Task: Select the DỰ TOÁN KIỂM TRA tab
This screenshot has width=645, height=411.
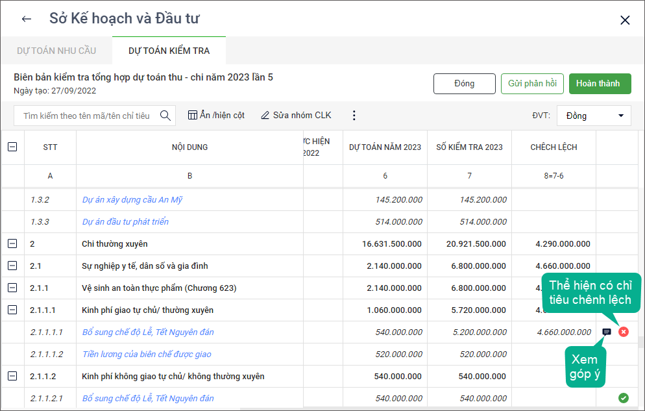Action: [x=169, y=51]
